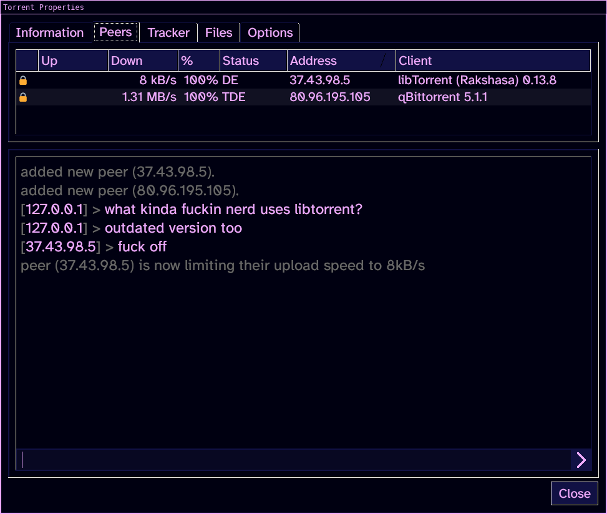Image resolution: width=607 pixels, height=514 pixels.
Task: Sort by the Status column header
Action: 253,61
